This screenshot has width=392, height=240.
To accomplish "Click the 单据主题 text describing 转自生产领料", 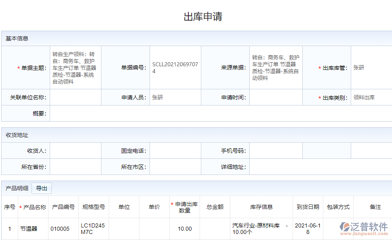I will (75, 67).
